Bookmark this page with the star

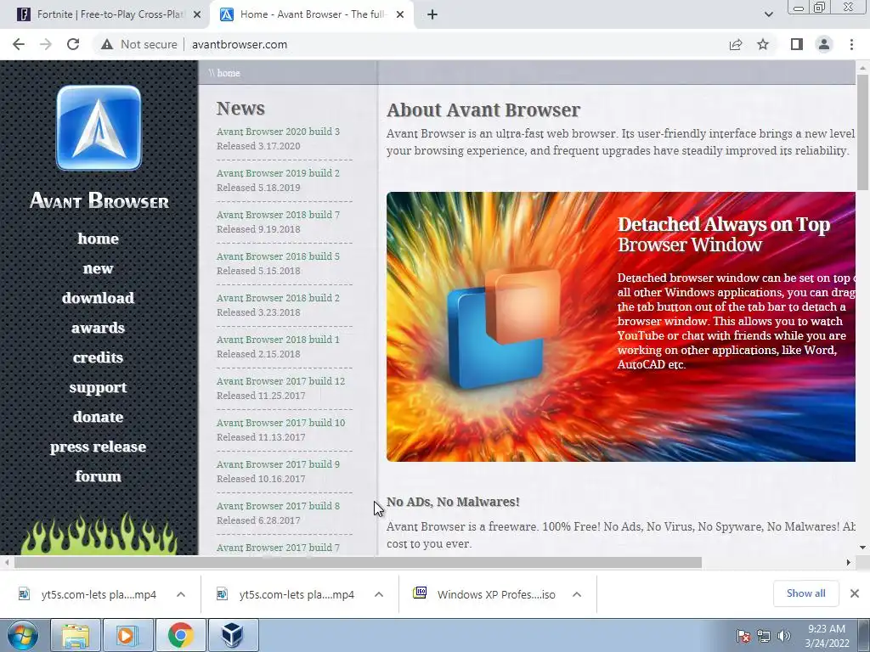[763, 44]
